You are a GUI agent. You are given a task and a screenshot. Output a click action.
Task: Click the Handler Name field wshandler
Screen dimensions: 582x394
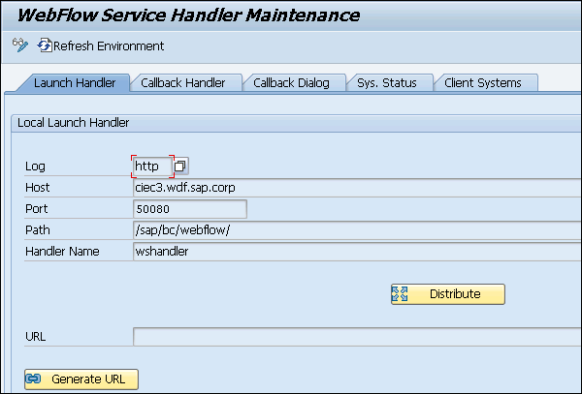[357, 252]
